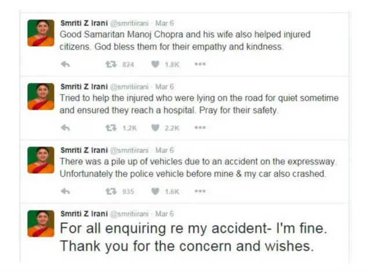
Task: Open more options on the 'Tried to help' tweet
Action: [200, 128]
